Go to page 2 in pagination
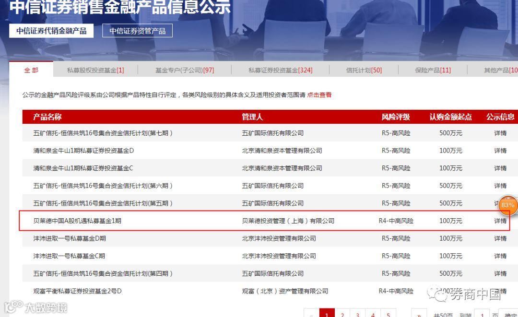 342,313
